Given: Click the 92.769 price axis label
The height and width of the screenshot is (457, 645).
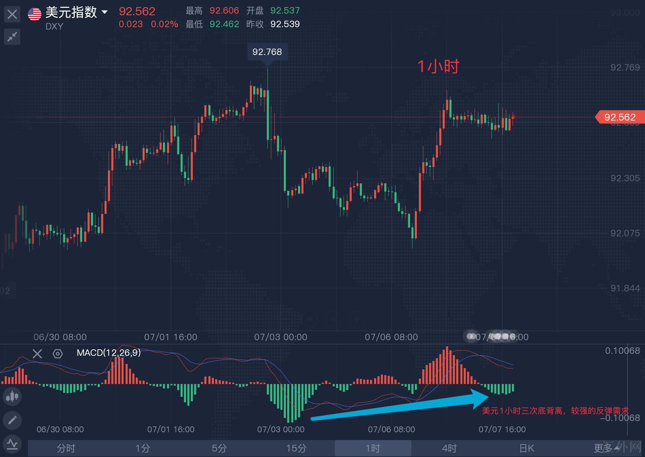Looking at the screenshot, I should [625, 68].
